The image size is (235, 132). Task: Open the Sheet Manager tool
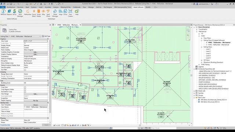tap(55, 13)
